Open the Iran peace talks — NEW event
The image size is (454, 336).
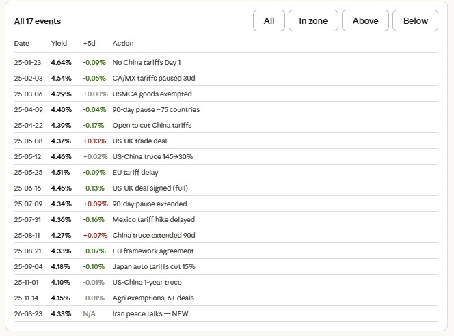point(150,314)
